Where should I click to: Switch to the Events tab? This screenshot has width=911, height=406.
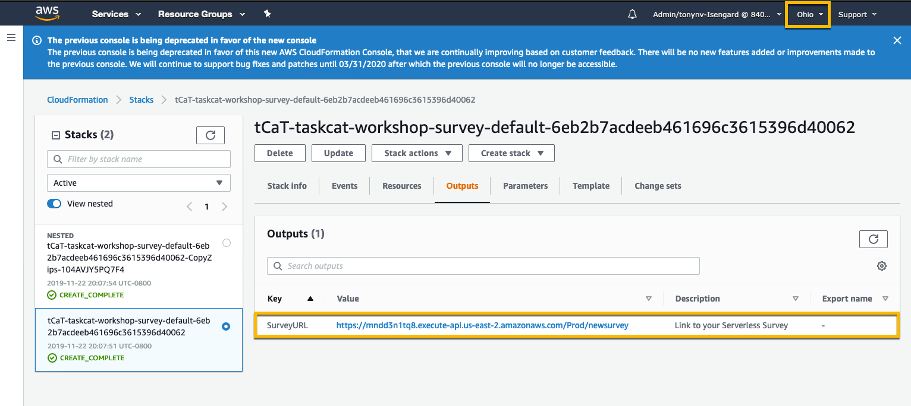[x=345, y=186]
